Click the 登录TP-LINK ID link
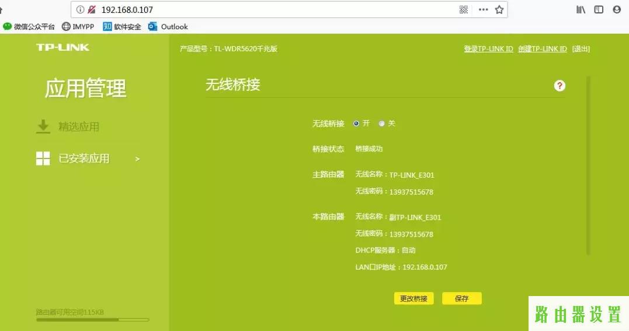 [x=489, y=49]
